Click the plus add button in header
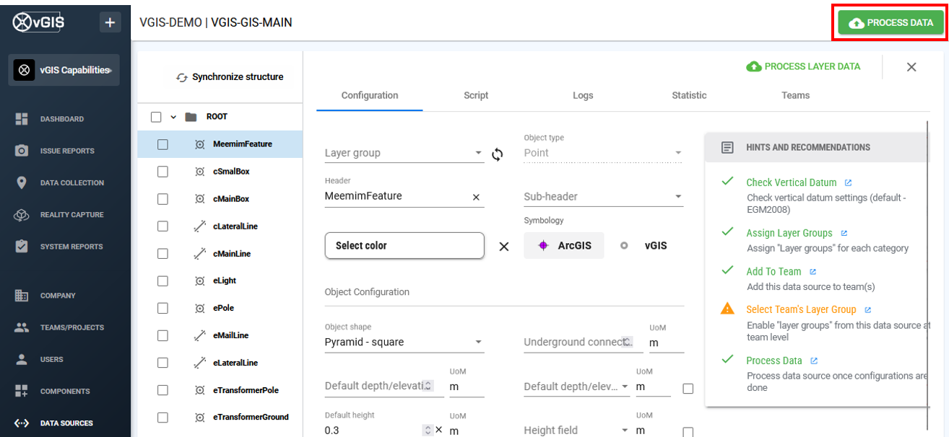 (x=110, y=23)
